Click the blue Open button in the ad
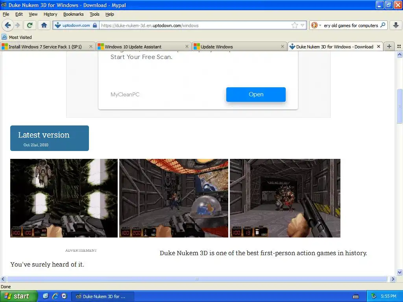The width and height of the screenshot is (403, 302). [x=256, y=94]
